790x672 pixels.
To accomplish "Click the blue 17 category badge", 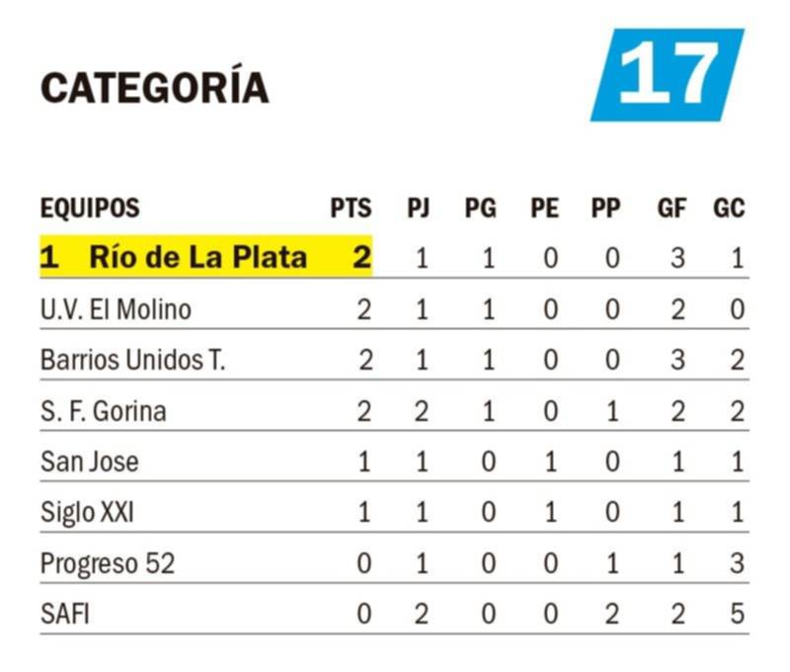I will [668, 74].
